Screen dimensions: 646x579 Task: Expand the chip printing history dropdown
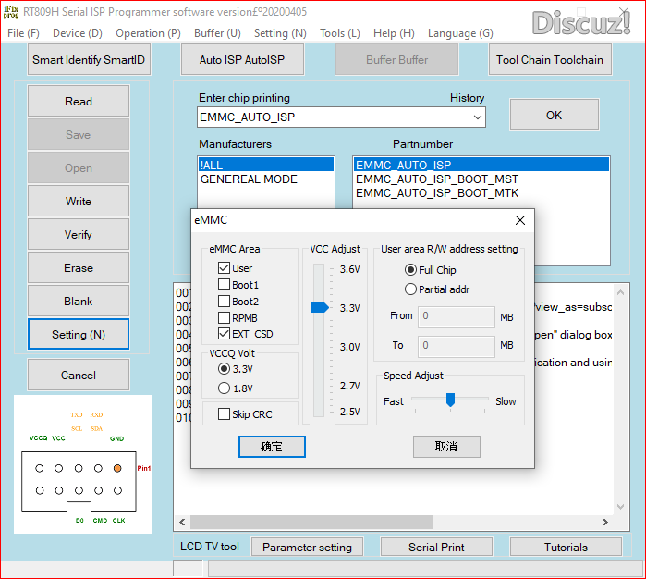click(x=477, y=117)
